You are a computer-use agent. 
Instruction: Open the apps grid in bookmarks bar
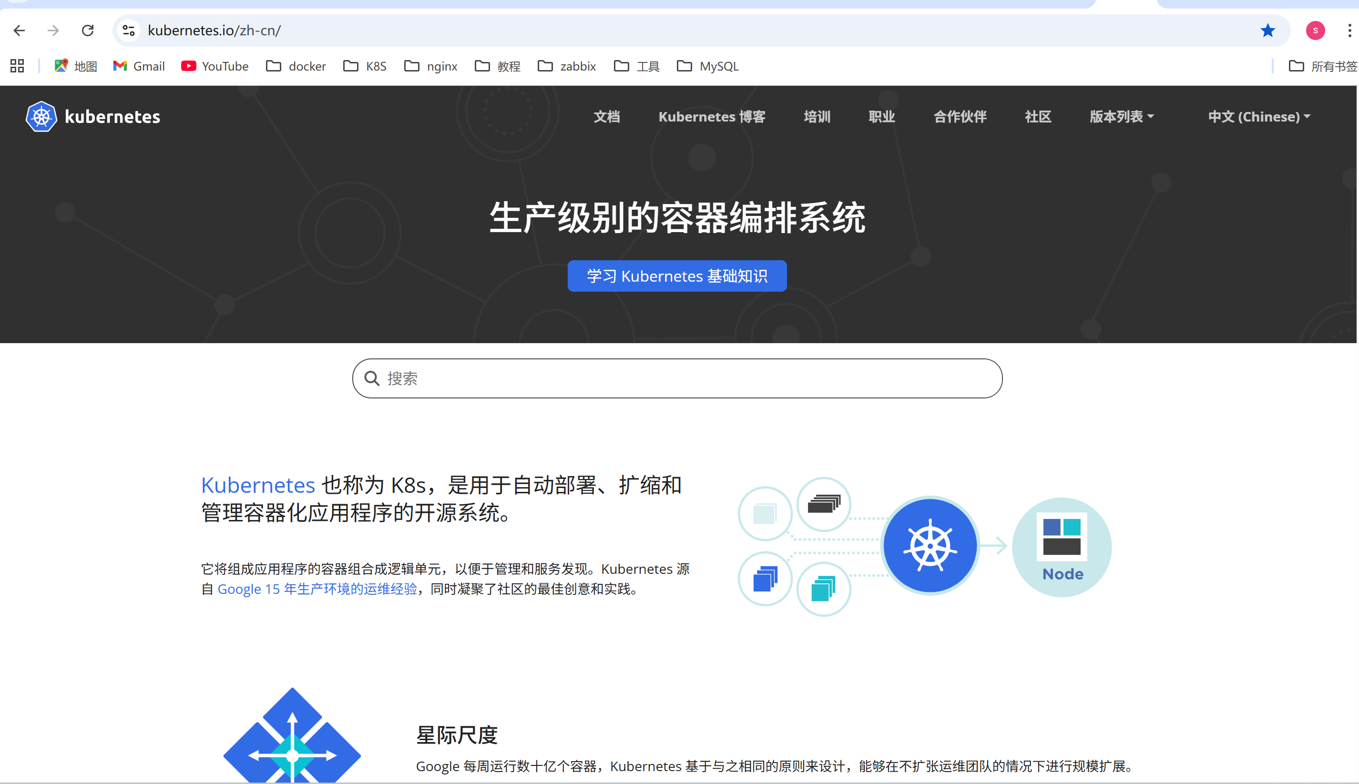(x=17, y=66)
